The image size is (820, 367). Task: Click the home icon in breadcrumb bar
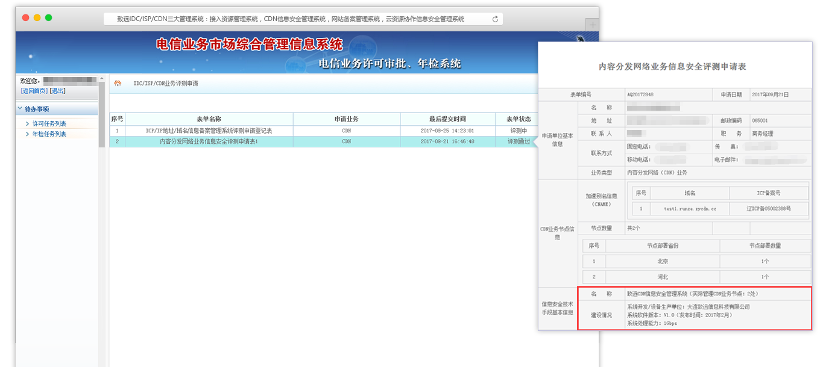point(118,83)
